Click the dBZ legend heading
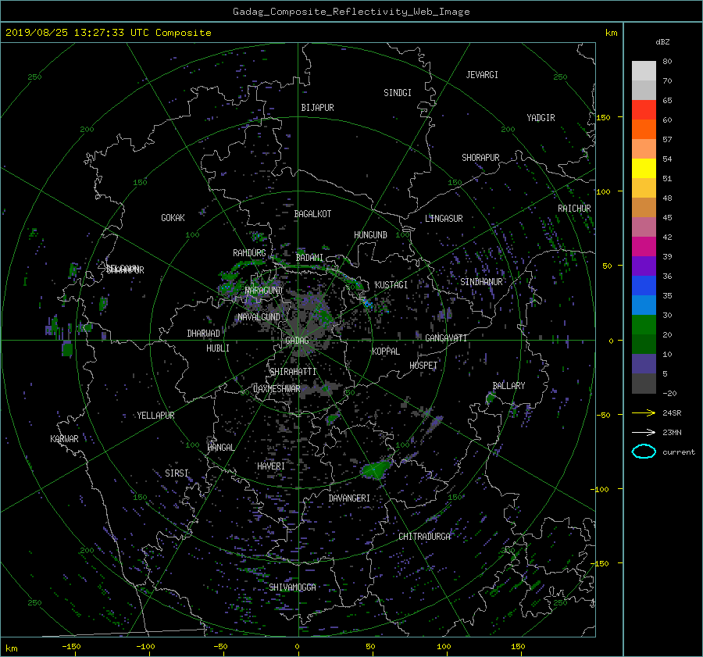This screenshot has width=703, height=657. pyautogui.click(x=662, y=42)
